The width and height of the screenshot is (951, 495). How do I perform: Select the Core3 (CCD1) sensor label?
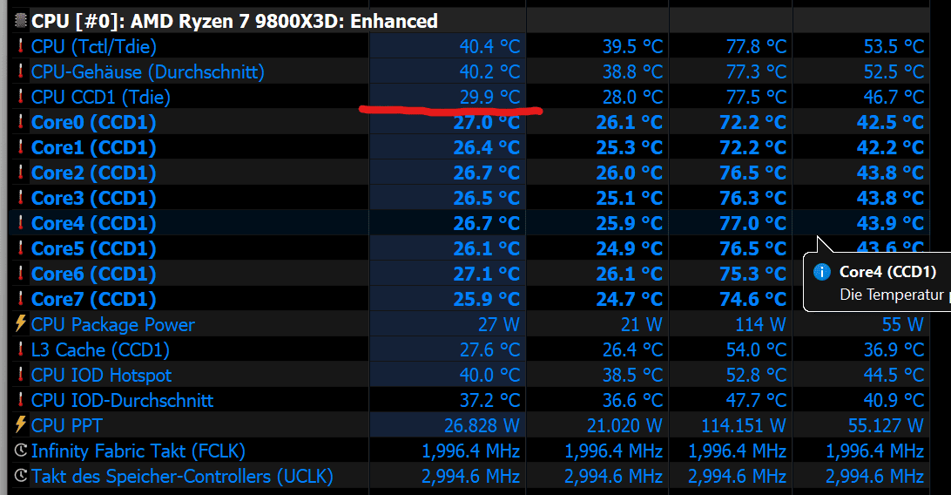[x=94, y=198]
